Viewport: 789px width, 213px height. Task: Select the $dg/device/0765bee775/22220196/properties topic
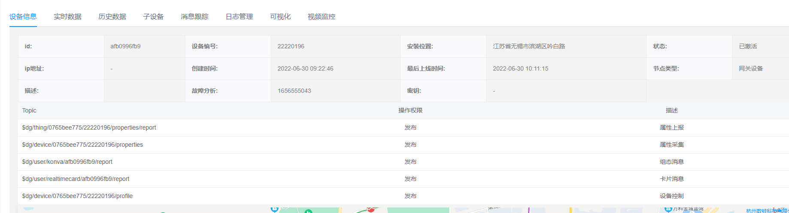coord(82,145)
